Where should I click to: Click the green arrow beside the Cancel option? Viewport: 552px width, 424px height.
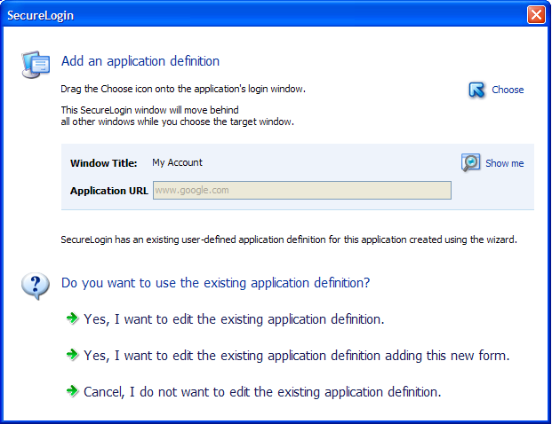(x=73, y=391)
